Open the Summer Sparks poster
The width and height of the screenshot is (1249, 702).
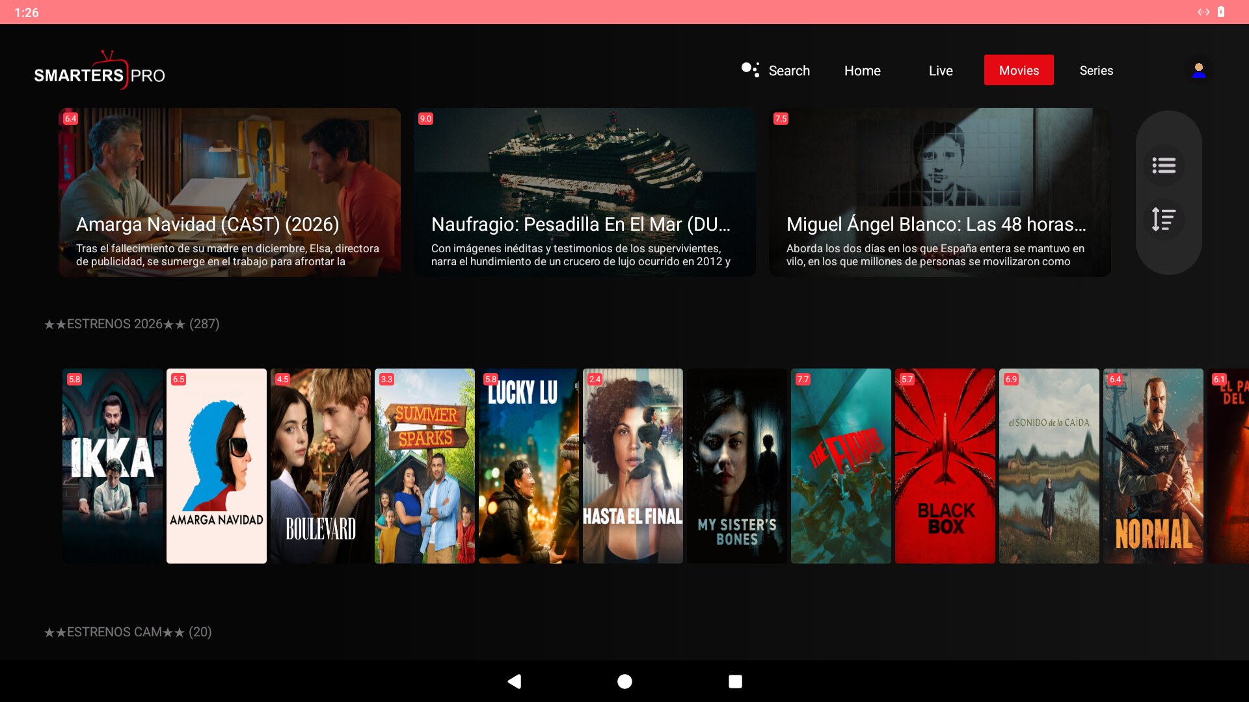(x=425, y=466)
